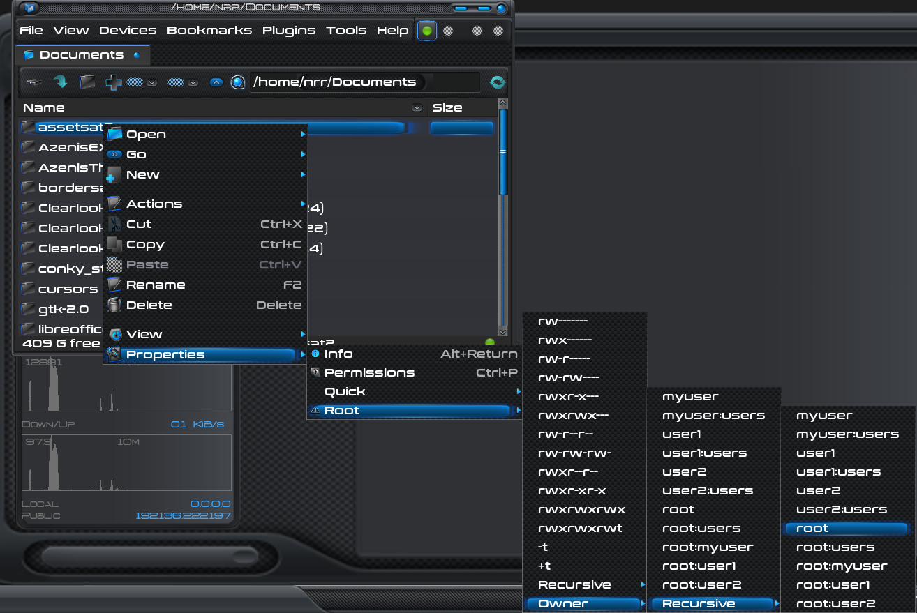Click the round blue home orb beside path bar
The width and height of the screenshot is (917, 613).
(238, 82)
